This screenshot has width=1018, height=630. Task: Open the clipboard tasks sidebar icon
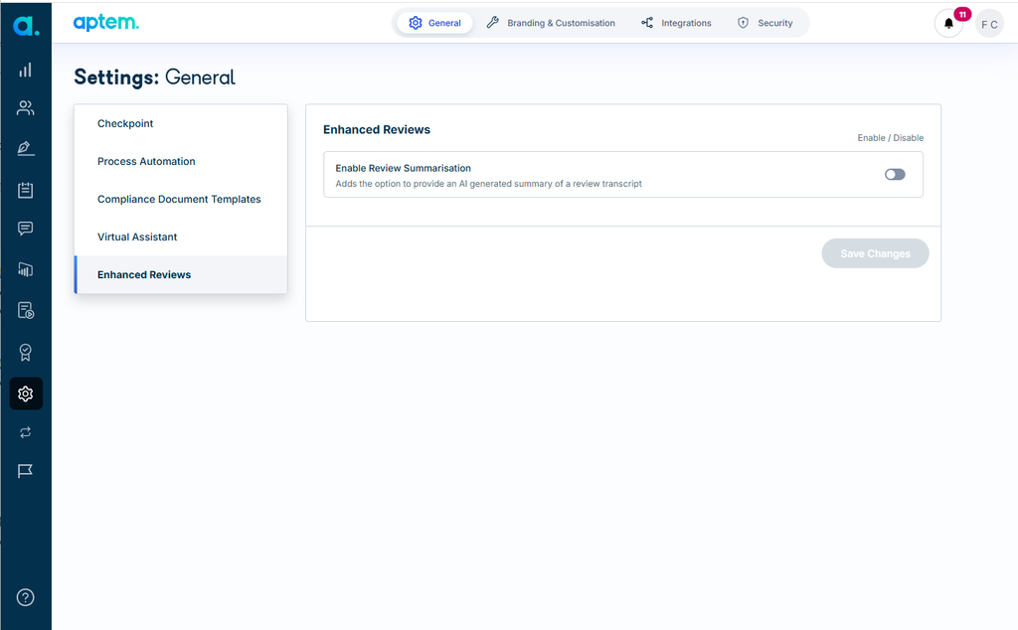tap(25, 190)
